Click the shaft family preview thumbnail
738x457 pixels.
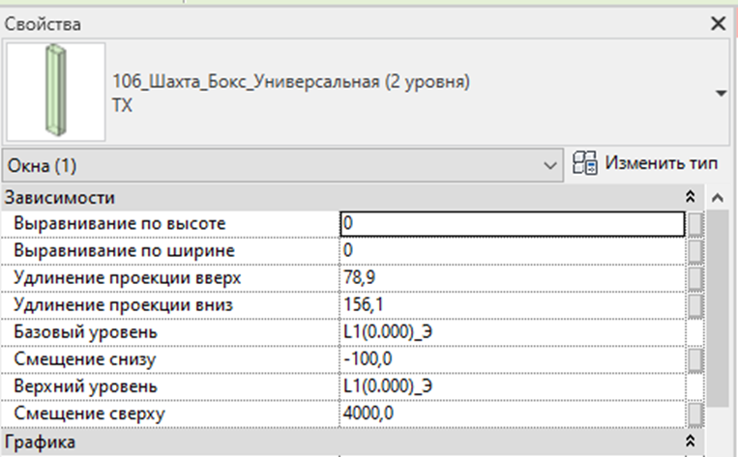pyautogui.click(x=56, y=92)
